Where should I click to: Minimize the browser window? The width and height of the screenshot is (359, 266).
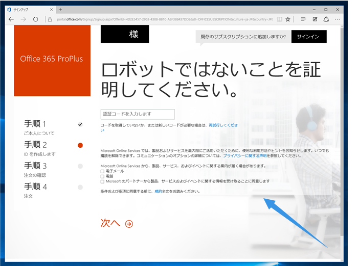pos(314,10)
